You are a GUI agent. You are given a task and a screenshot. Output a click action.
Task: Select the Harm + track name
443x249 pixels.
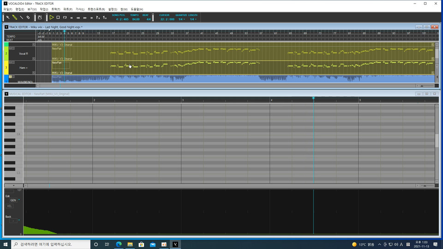coord(24,68)
